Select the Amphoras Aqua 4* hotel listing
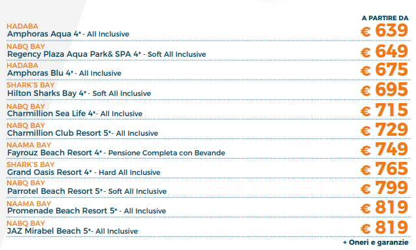Viewport: 416px width, 250px height. [x=68, y=34]
